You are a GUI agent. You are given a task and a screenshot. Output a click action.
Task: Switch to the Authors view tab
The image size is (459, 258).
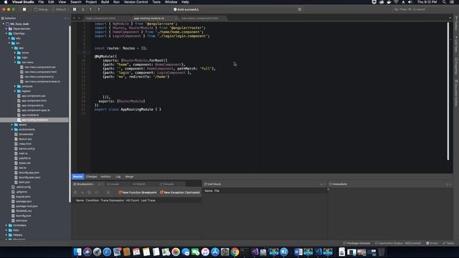pyautogui.click(x=105, y=177)
